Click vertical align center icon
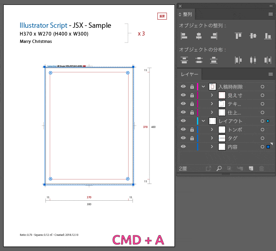The width and height of the screenshot is (276, 251). [x=253, y=36]
